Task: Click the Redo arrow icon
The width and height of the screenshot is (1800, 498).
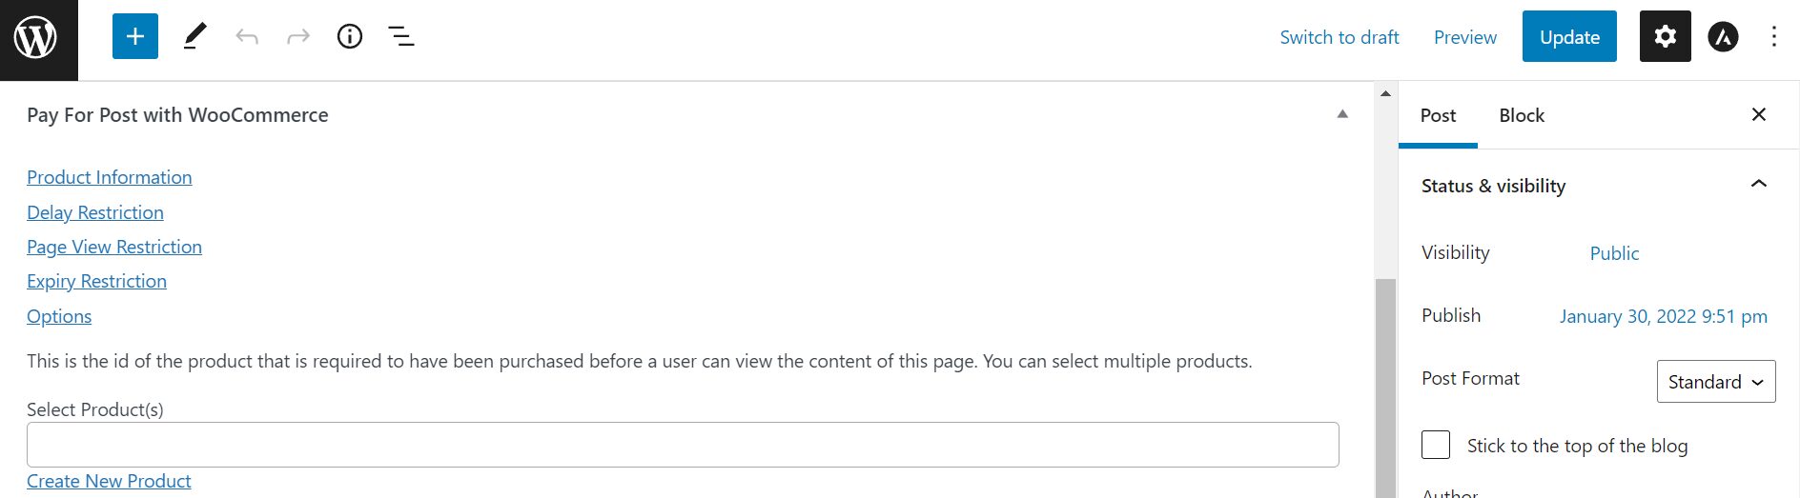Action: point(298,37)
